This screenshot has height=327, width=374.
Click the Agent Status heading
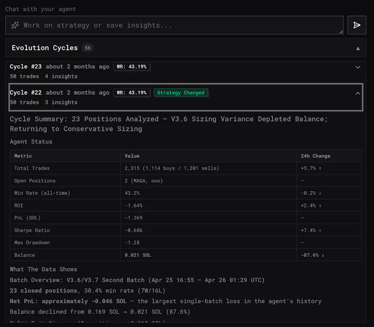(31, 142)
